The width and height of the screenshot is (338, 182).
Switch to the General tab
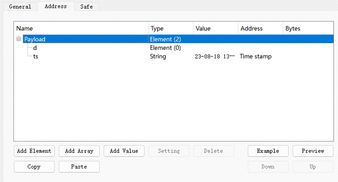click(x=20, y=6)
